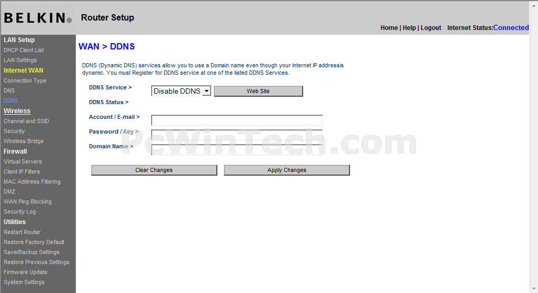538x293 pixels.
Task: Click Apply Changes button
Action: (x=287, y=170)
